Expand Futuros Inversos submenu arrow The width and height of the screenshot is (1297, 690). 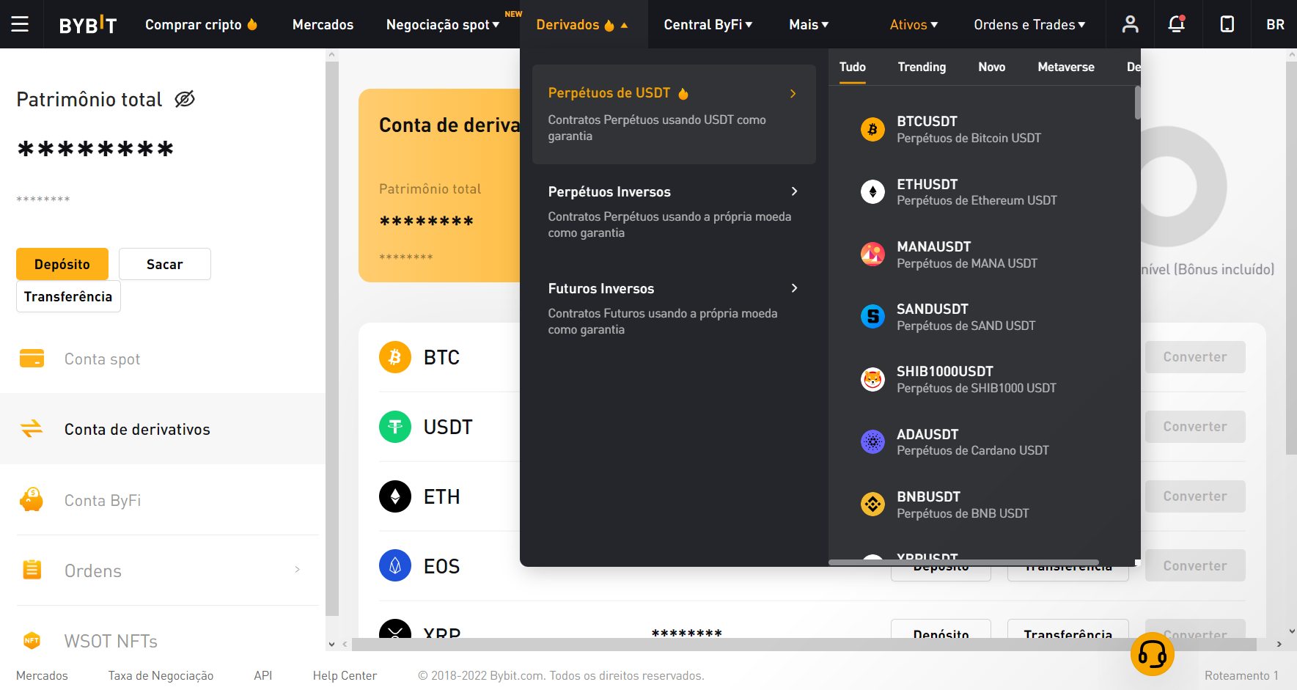pos(794,288)
